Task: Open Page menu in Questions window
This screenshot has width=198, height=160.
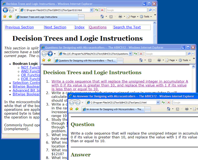Action: [171, 60]
